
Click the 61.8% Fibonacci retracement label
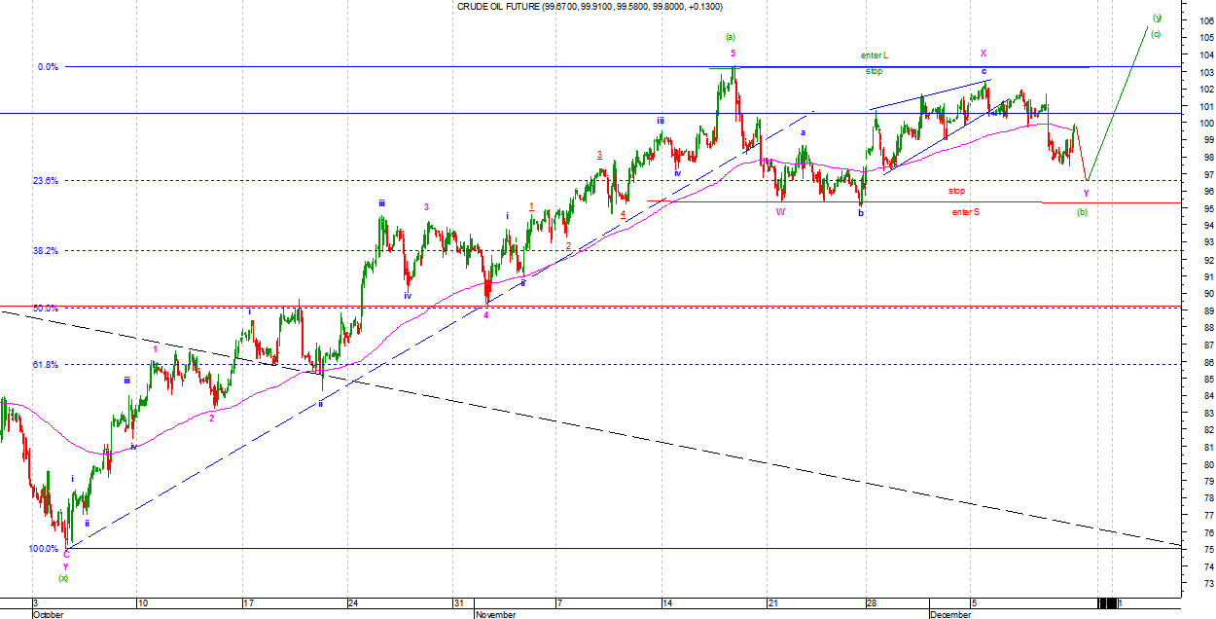pos(45,364)
